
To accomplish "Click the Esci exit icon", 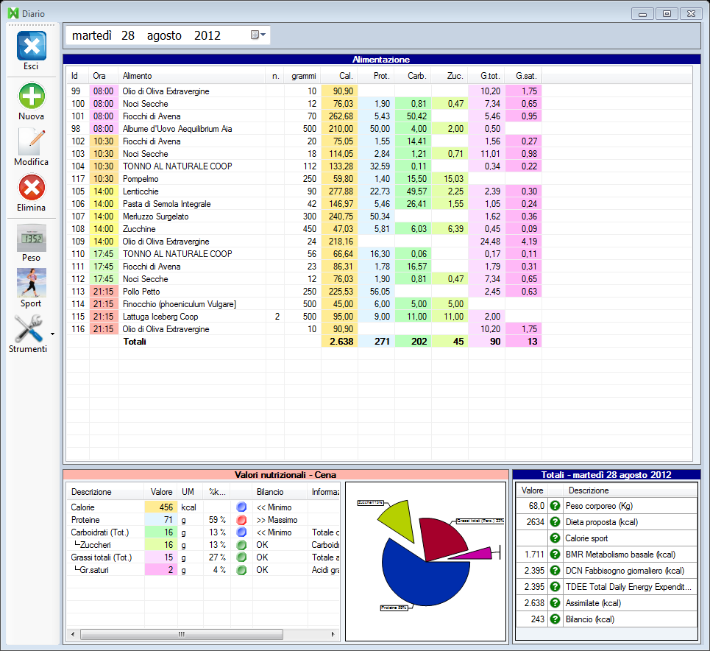I will 31,46.
